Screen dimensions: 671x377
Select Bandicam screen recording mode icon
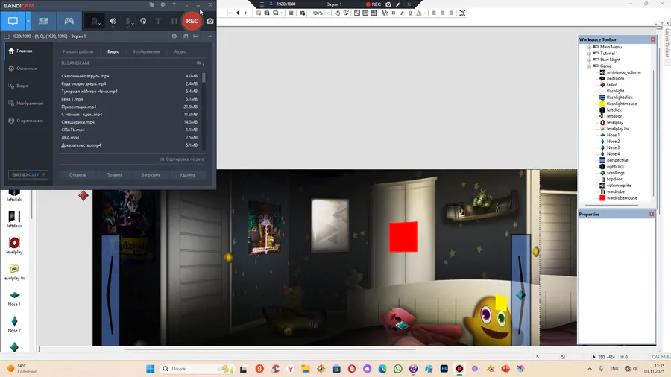13,21
